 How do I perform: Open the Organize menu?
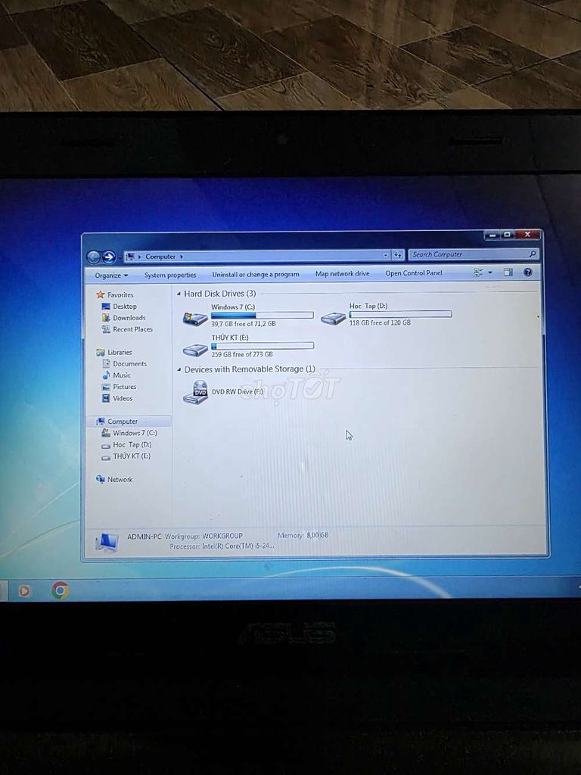[111, 275]
